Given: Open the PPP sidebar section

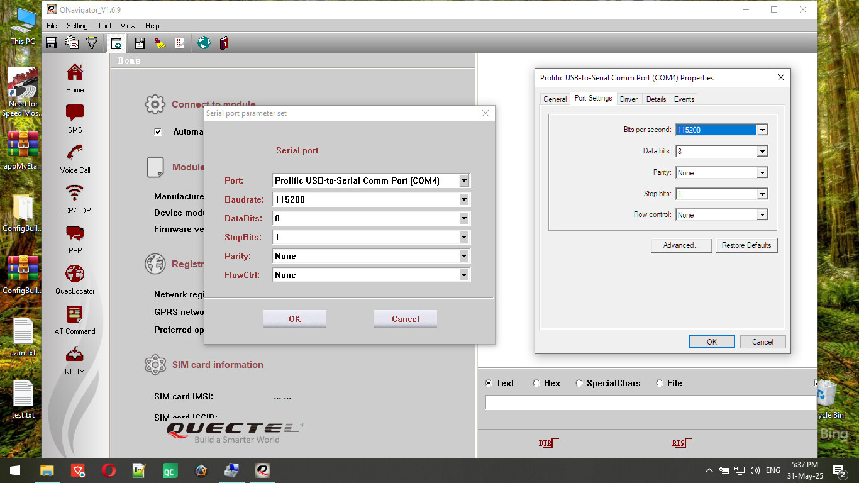Looking at the screenshot, I should coord(75,240).
